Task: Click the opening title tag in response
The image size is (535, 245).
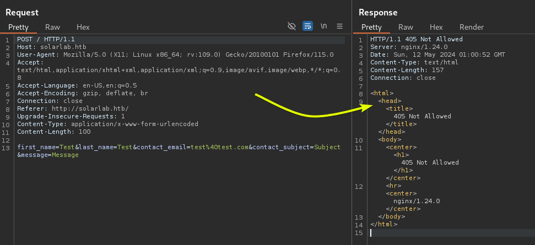Action: coord(399,109)
